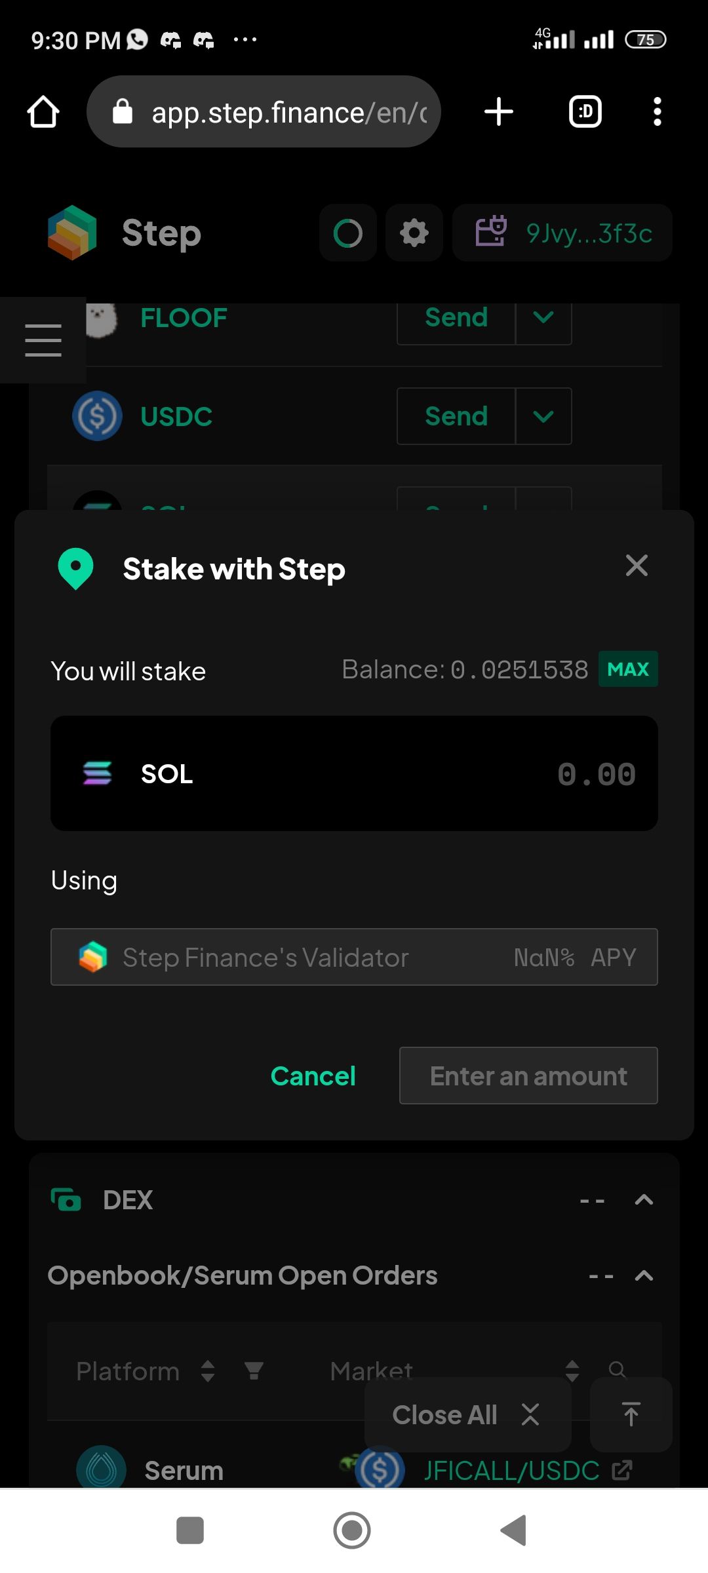Click Cancel in the stake dialog
The width and height of the screenshot is (708, 1573).
pos(313,1076)
